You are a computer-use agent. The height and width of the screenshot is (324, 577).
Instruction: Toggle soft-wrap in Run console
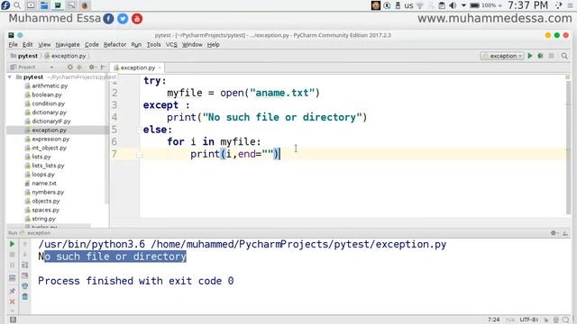[x=25, y=265]
